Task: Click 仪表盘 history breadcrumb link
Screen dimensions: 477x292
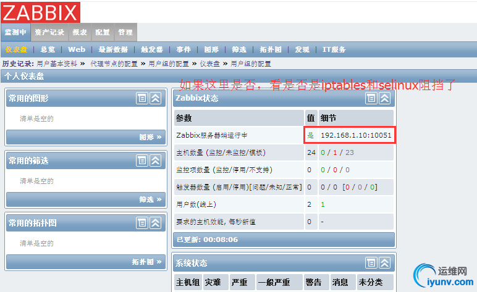Action: click(x=209, y=64)
